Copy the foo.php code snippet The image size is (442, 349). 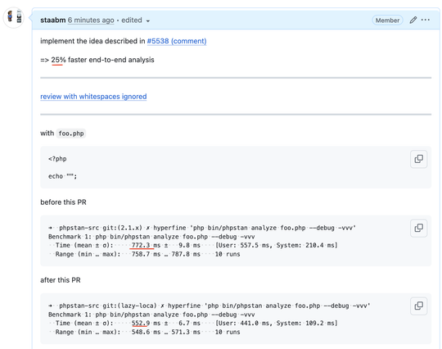pos(418,159)
